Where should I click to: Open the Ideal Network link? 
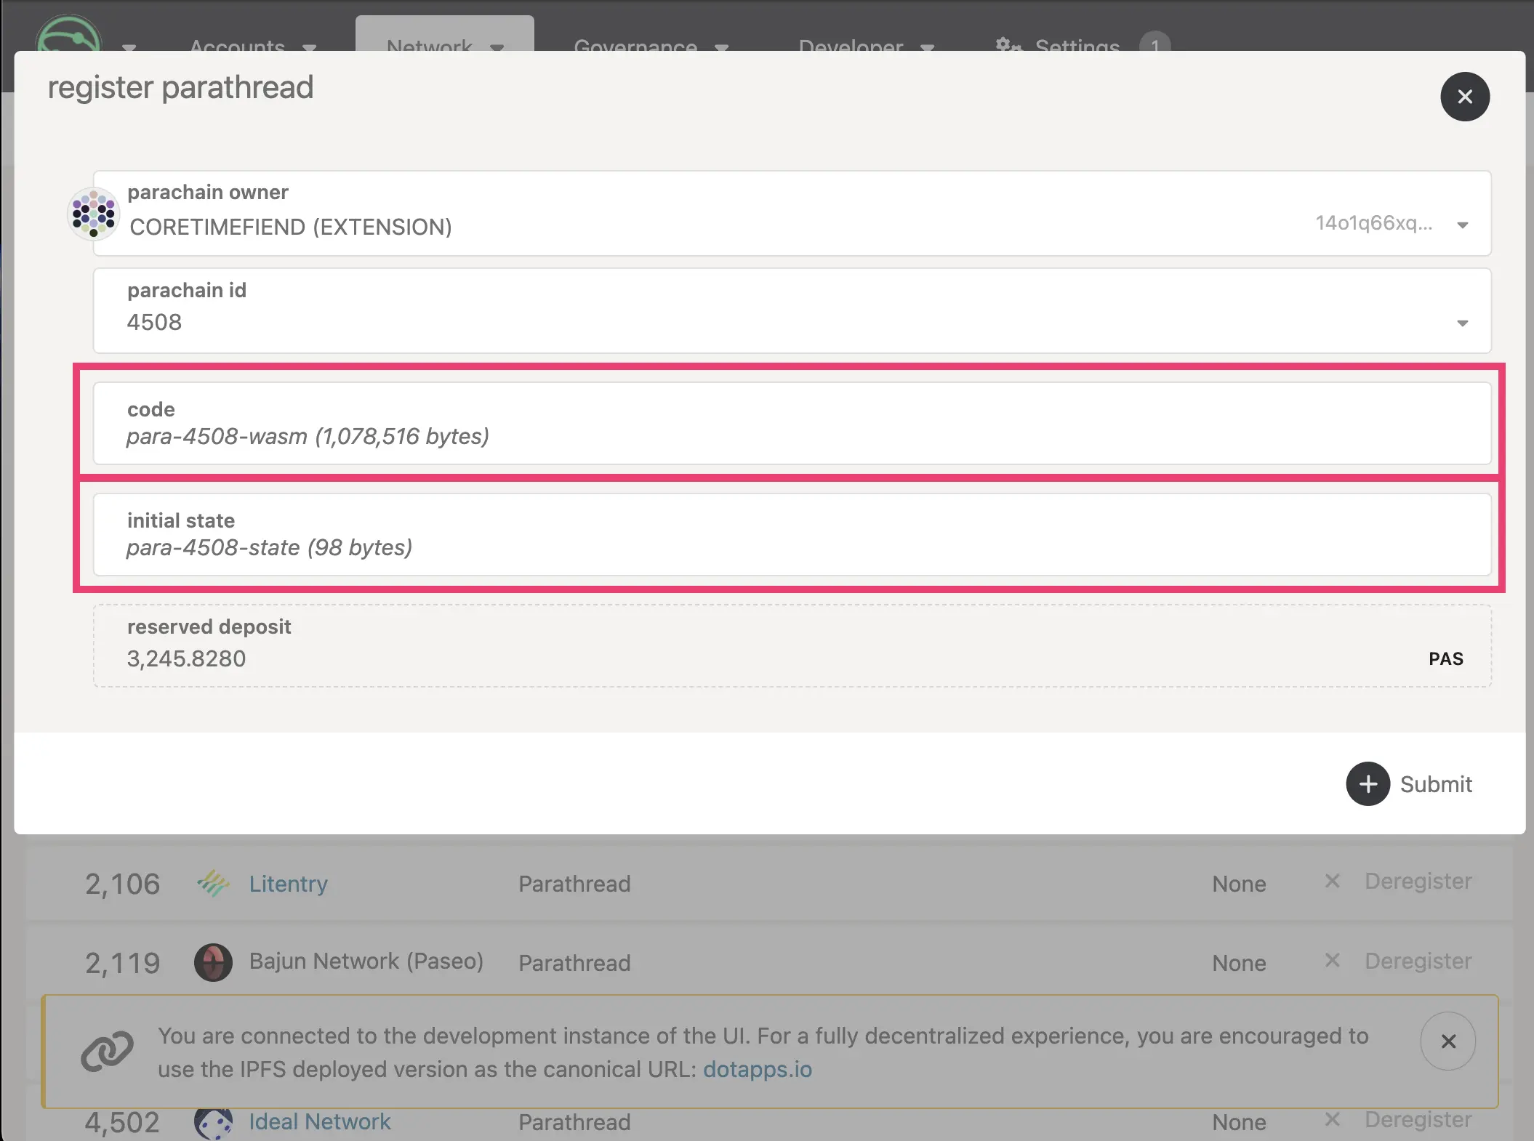[x=319, y=1121]
